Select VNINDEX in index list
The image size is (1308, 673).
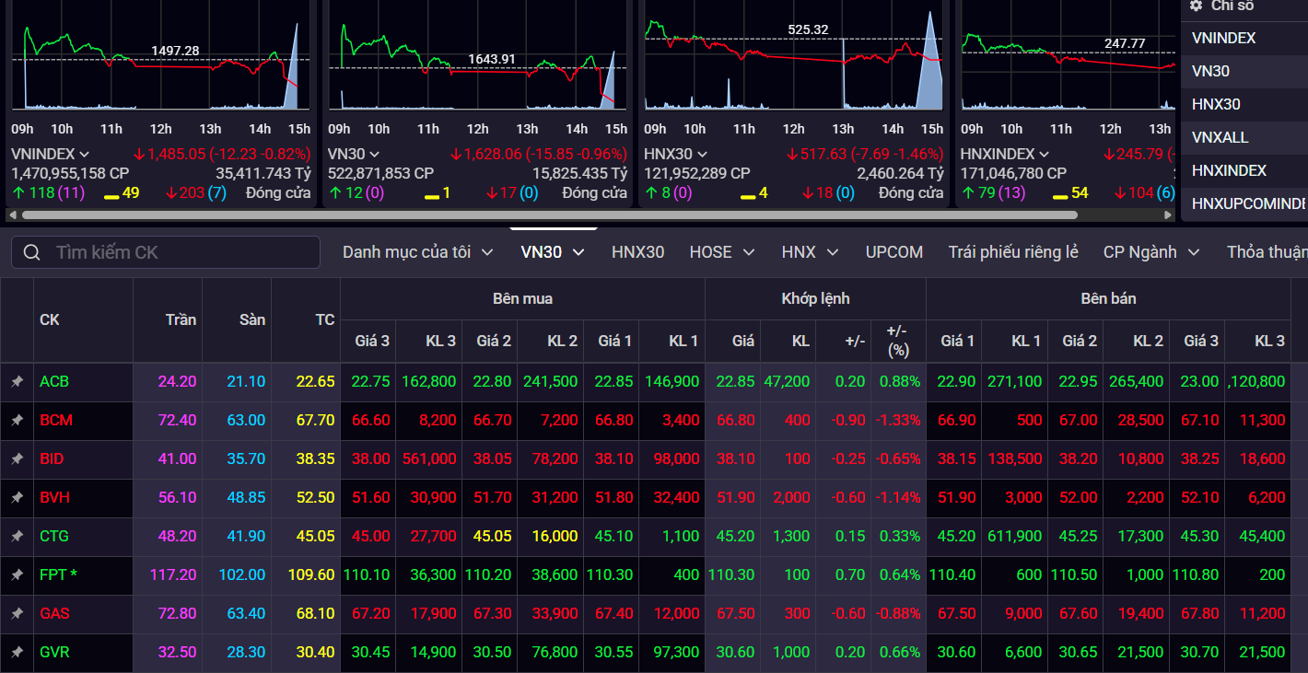(x=1244, y=39)
